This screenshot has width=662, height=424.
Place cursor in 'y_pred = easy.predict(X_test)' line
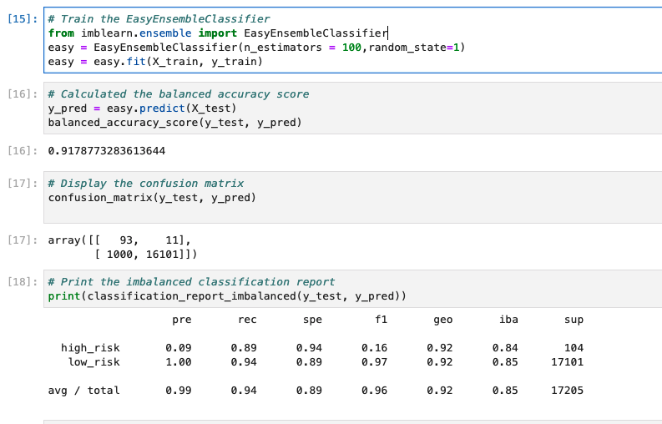pos(142,109)
